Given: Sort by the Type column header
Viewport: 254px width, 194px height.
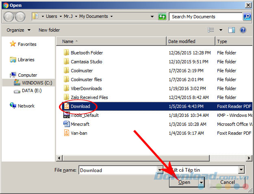Looking at the screenshot, I should [x=234, y=41].
